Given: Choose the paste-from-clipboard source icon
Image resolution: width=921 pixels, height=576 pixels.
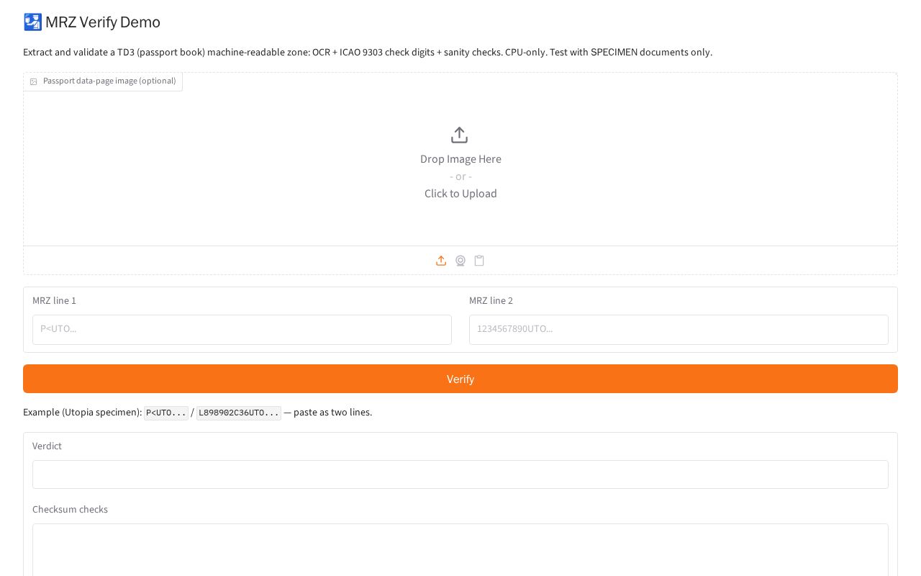Looking at the screenshot, I should 479,261.
